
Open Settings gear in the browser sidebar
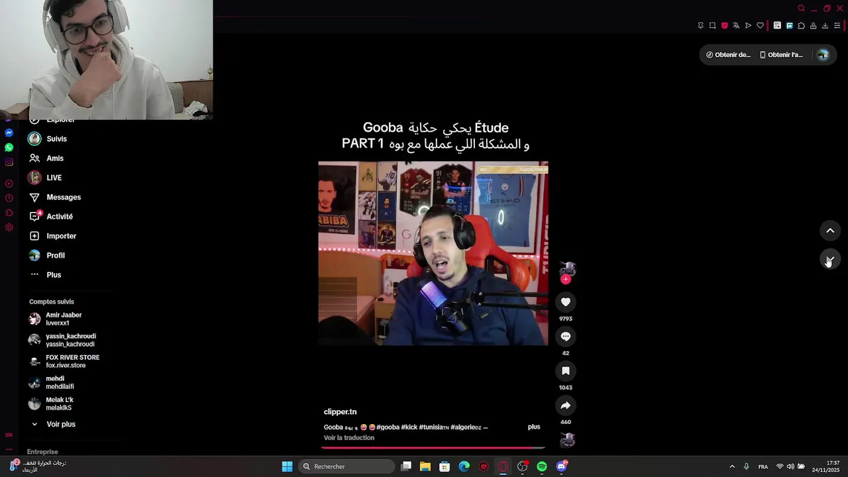[x=9, y=227]
